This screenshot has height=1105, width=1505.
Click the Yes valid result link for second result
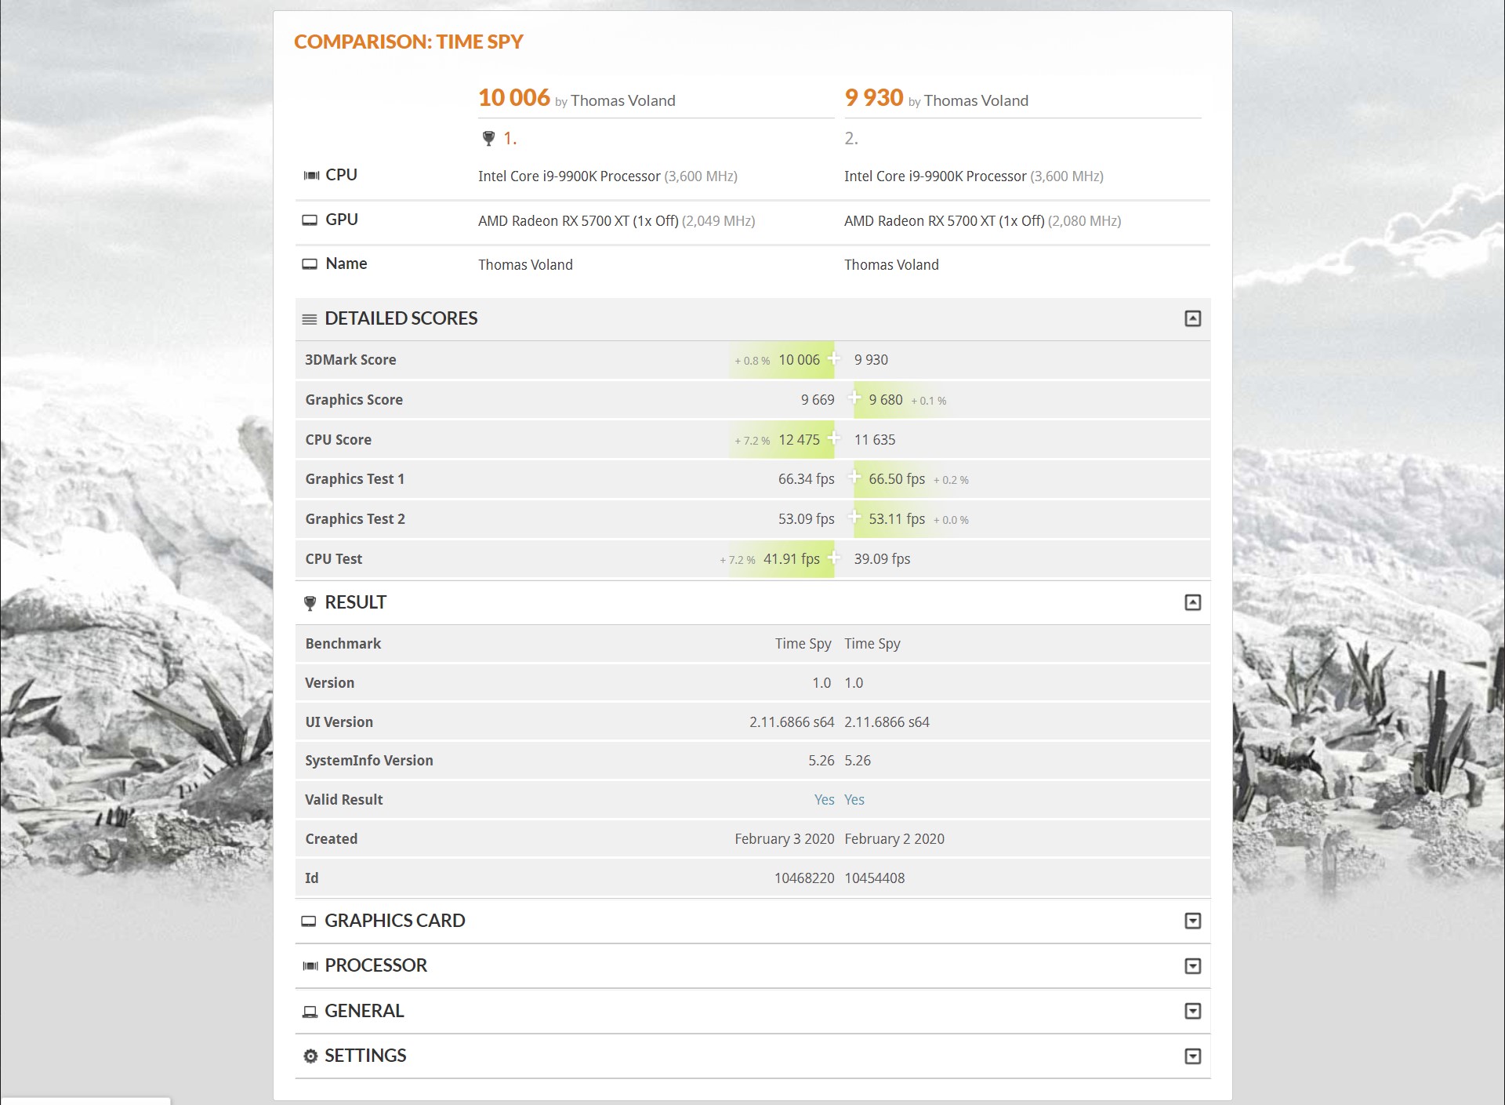point(854,800)
